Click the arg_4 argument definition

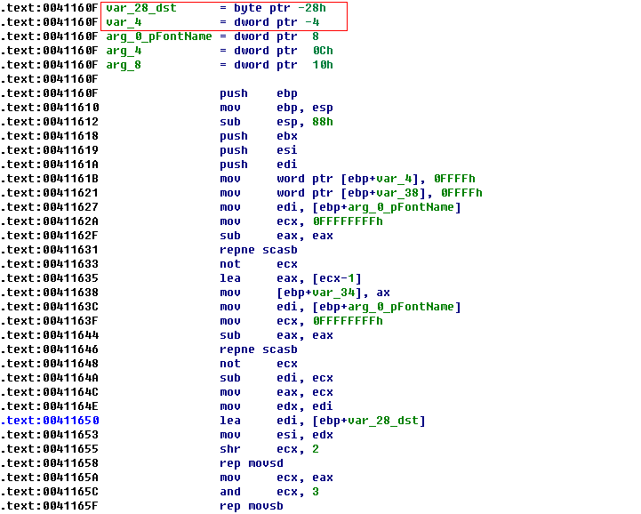[220, 51]
